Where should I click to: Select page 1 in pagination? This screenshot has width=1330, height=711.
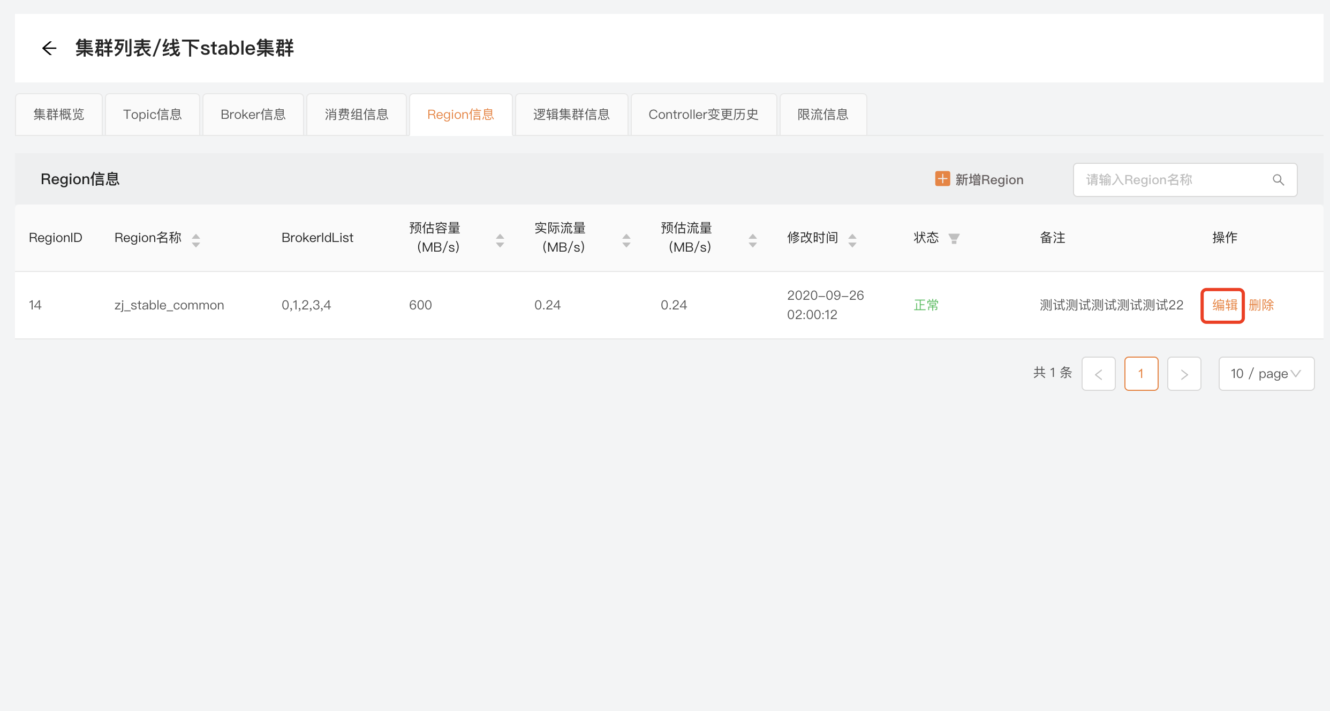pos(1141,374)
